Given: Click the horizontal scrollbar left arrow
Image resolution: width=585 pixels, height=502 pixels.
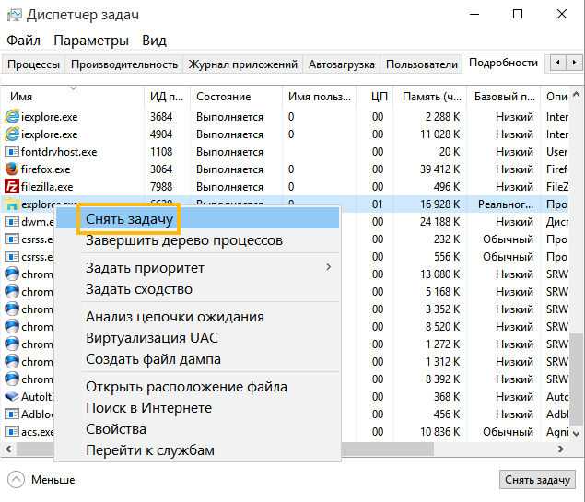Looking at the screenshot, I should [8, 449].
